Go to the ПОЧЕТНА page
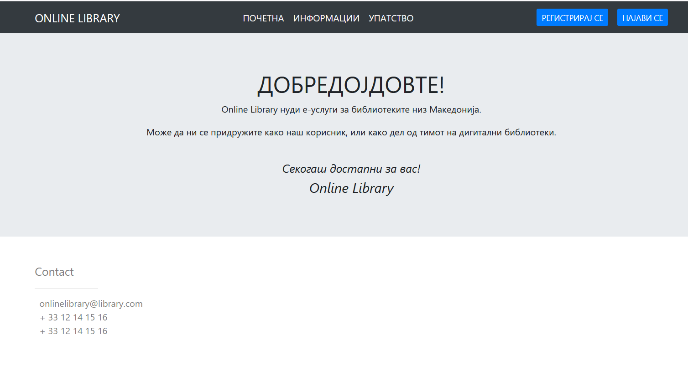688x382 pixels. [263, 18]
